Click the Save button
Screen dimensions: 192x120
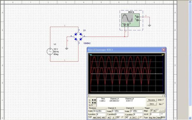152,104
